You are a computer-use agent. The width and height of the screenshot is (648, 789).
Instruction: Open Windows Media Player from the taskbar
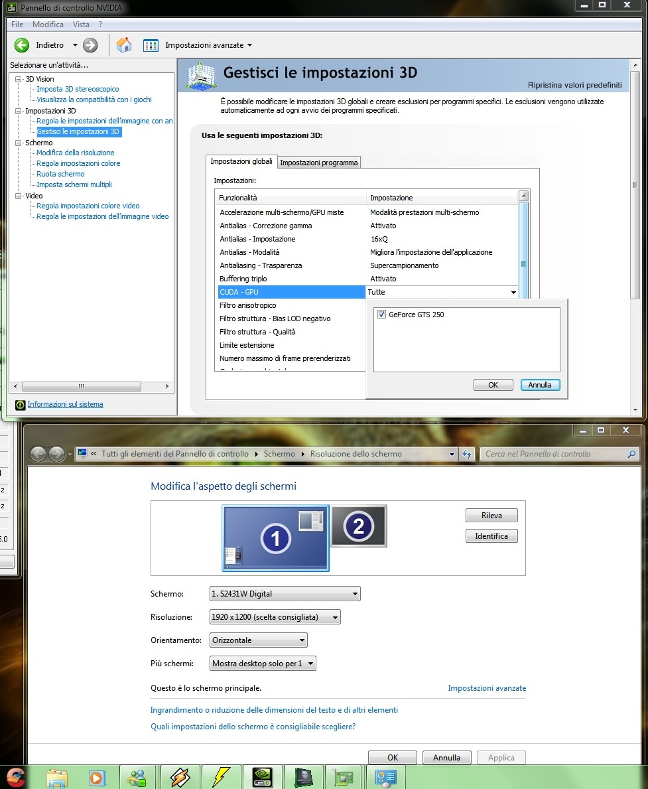[x=97, y=778]
